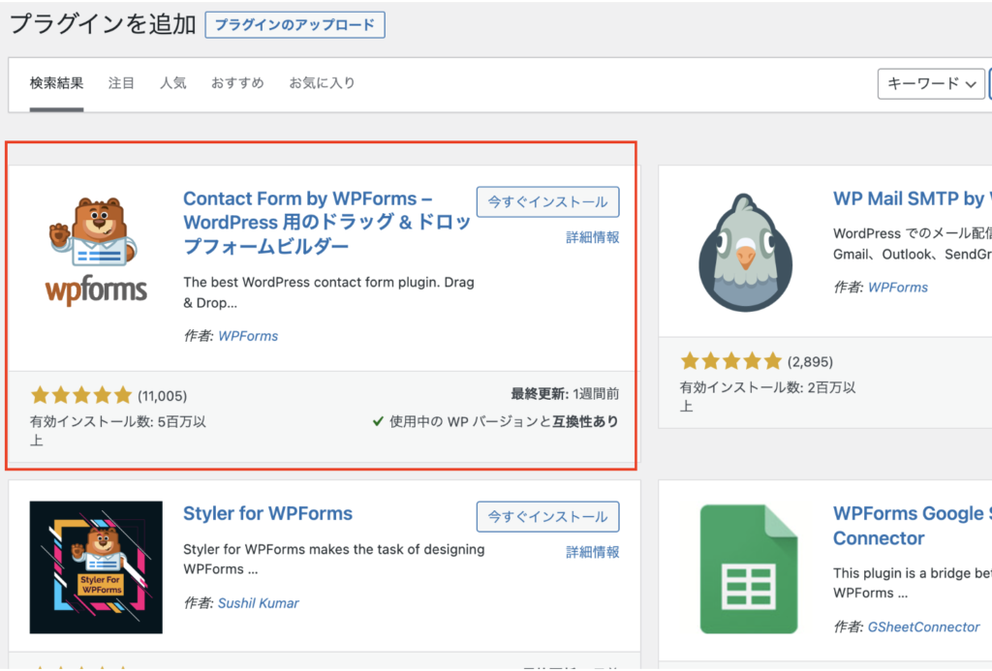Click the WP Mail SMTP pigeon icon
Image resolution: width=992 pixels, height=671 pixels.
pos(745,253)
